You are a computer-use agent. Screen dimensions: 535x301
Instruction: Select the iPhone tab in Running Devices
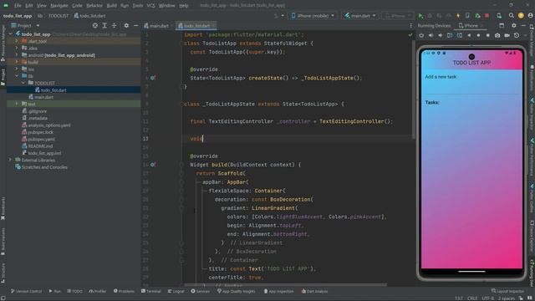[470, 26]
